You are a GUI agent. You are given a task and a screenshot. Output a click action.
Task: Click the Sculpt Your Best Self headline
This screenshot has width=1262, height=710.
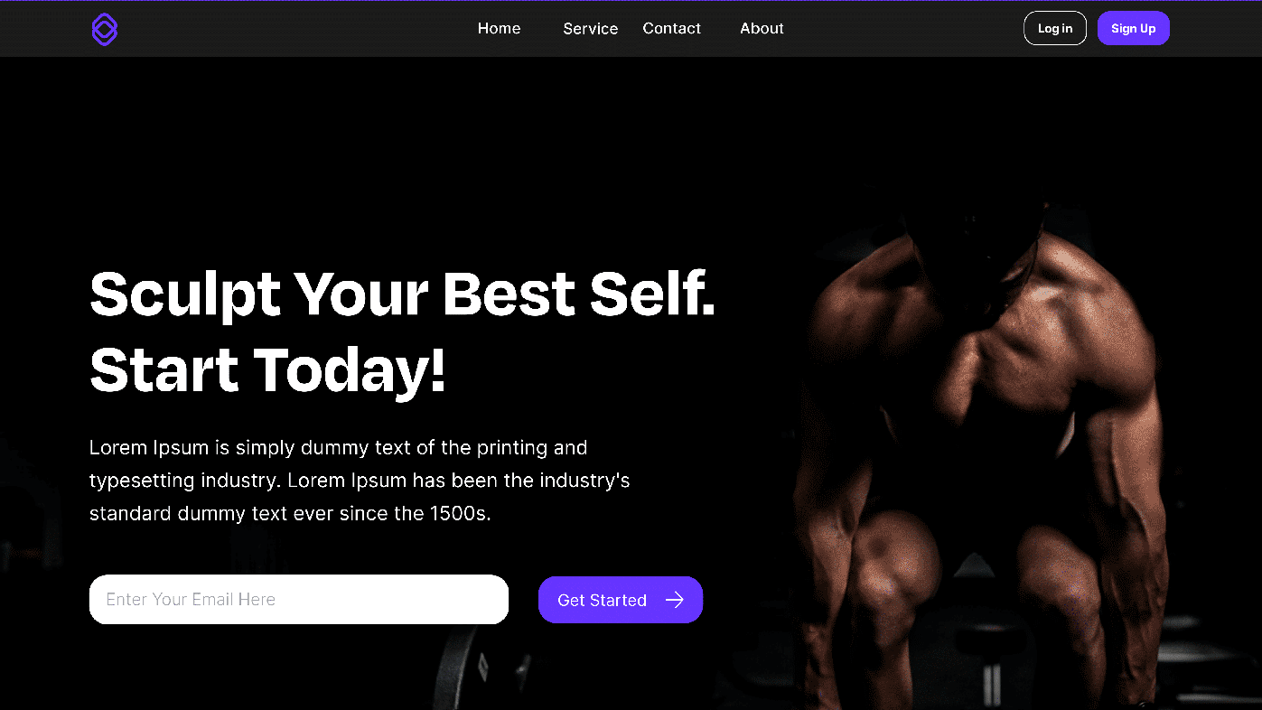point(403,294)
